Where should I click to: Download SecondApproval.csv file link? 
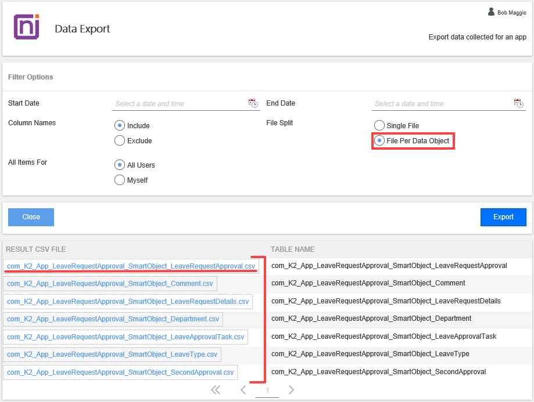point(120,372)
